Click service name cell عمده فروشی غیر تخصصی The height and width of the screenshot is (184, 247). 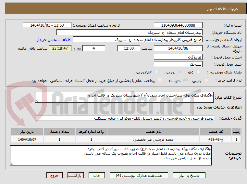click(153, 139)
